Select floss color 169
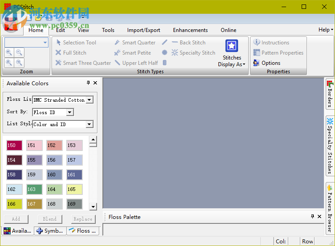 pos(74,204)
